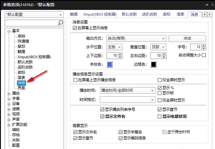The width and height of the screenshot is (215, 149).
Task: Click the settings search input field
Action: point(31,23)
